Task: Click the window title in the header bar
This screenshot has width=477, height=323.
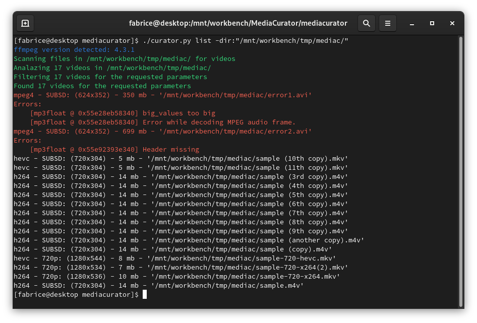Action: (238, 23)
